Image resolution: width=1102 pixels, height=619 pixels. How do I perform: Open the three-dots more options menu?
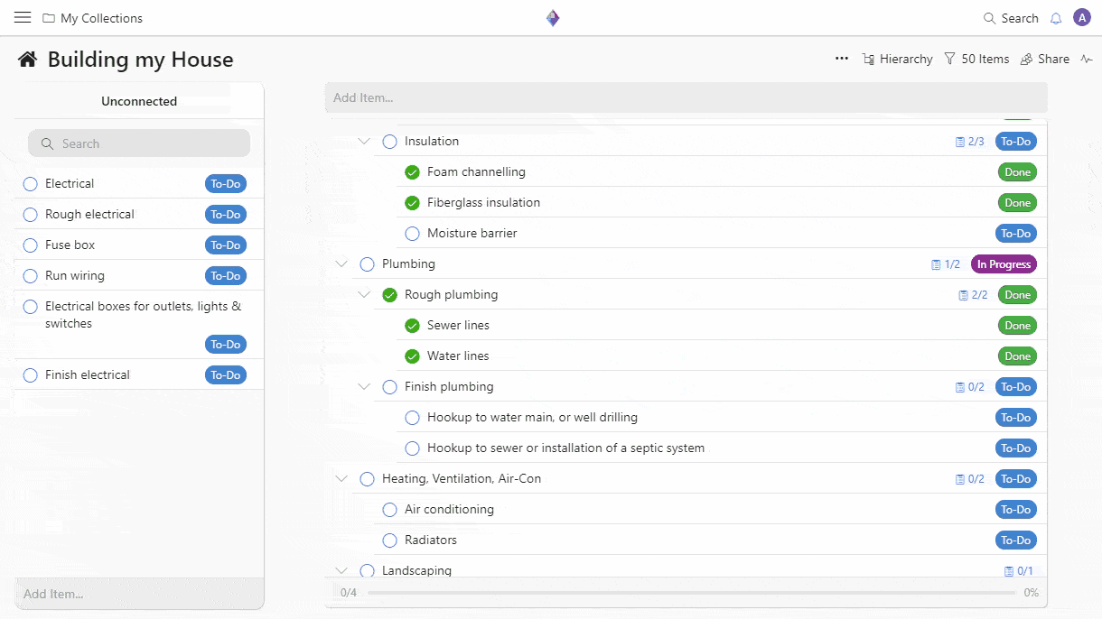pos(842,59)
